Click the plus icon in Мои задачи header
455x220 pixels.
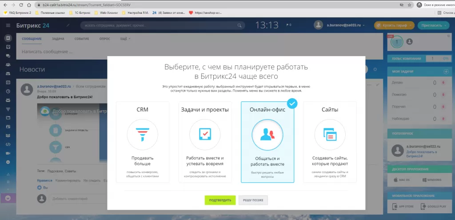coord(446,72)
